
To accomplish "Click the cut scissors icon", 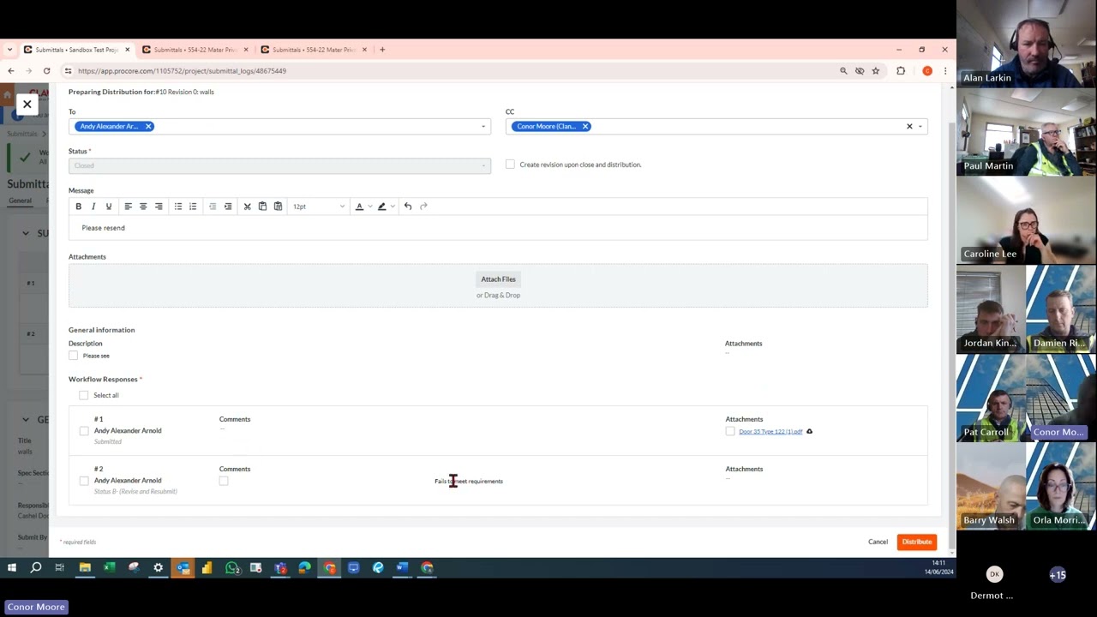I will point(248,207).
